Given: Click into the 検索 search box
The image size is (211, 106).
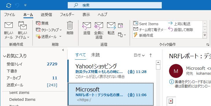Looking at the screenshot, I should pyautogui.click(x=115, y=5).
